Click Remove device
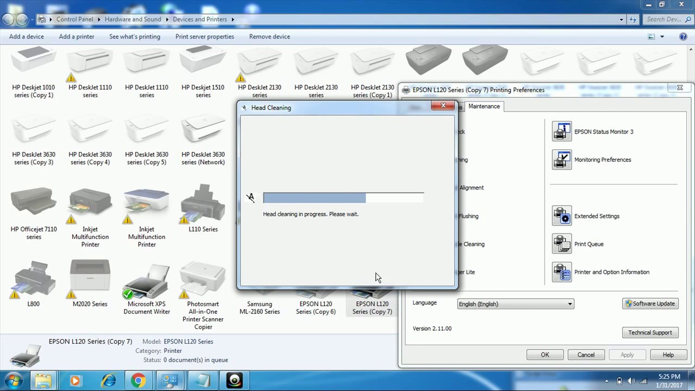 [x=269, y=36]
